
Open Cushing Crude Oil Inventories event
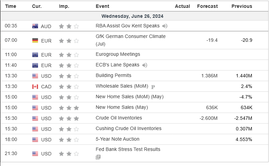(x=128, y=129)
